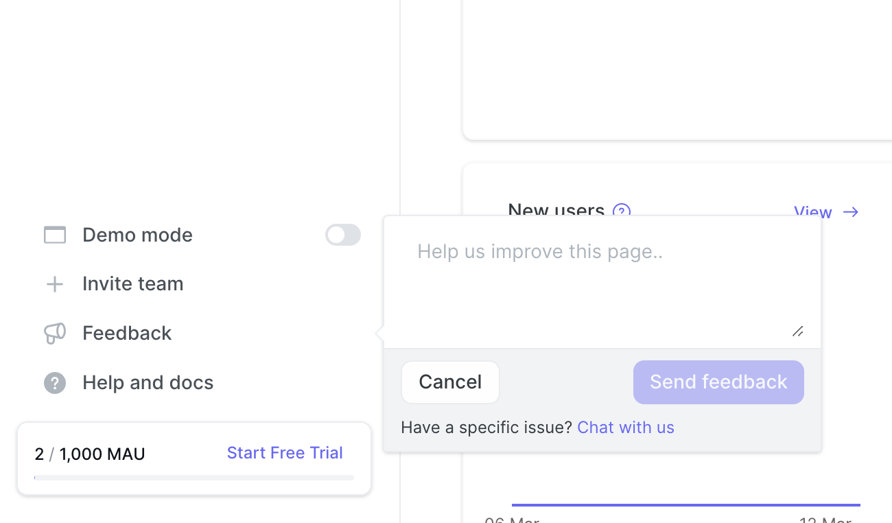
Task: Click the arrow icon next to View
Action: pyautogui.click(x=851, y=212)
